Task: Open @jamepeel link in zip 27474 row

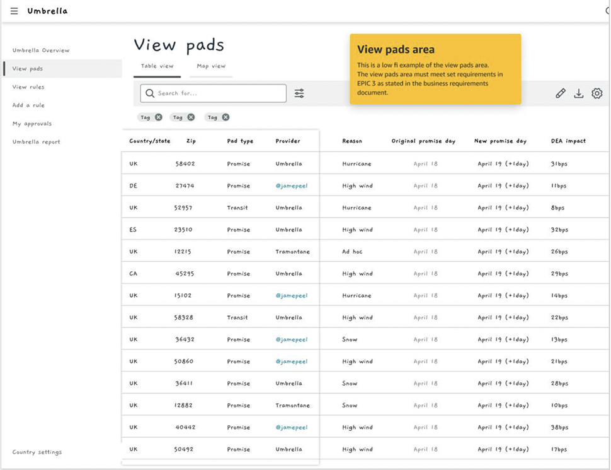Action: pos(292,186)
